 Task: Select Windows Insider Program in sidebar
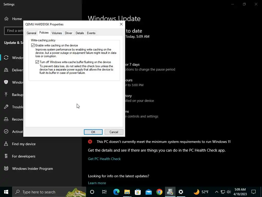pyautogui.click(x=32, y=169)
